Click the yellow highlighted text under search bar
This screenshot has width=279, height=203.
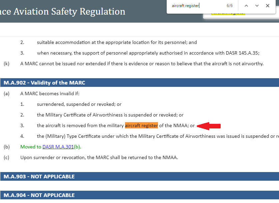tap(228, 14)
